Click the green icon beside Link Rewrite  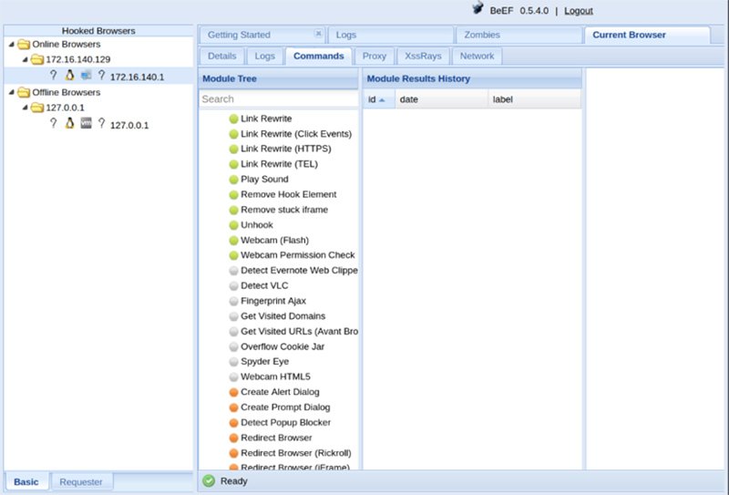point(233,119)
